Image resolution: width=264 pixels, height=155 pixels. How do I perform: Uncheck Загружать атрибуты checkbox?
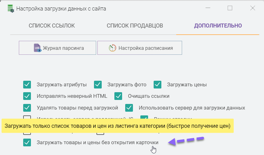[x=27, y=84]
